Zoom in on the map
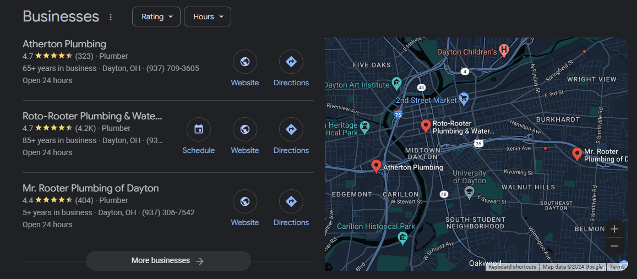The image size is (637, 279). coord(614,229)
